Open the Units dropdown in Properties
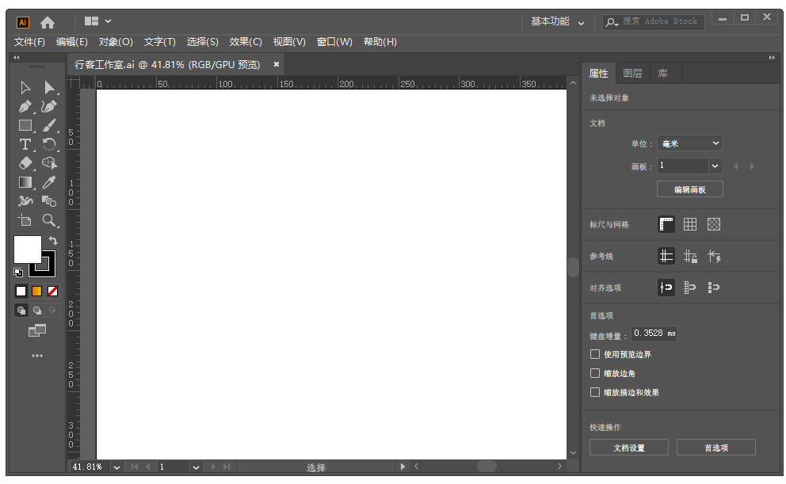The width and height of the screenshot is (786, 484). pyautogui.click(x=690, y=143)
